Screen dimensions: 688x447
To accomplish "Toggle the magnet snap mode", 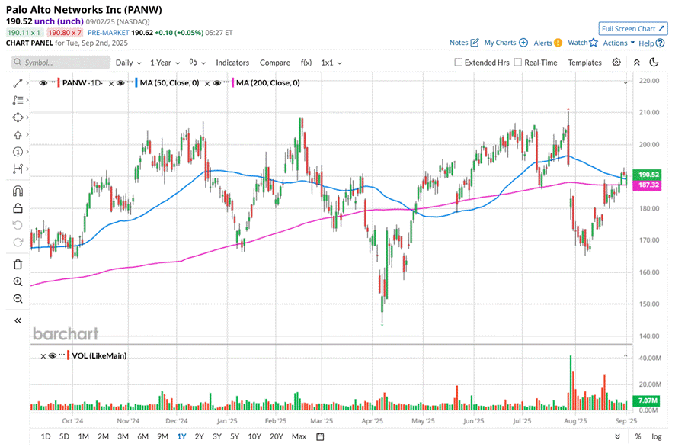I will [18, 191].
